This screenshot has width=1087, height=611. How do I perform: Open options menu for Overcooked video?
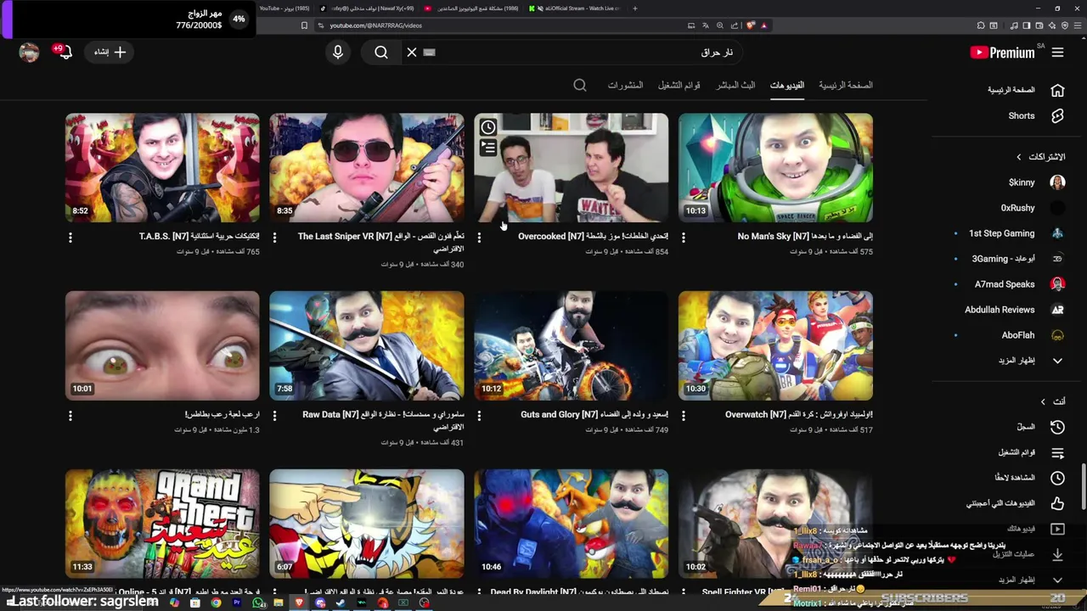click(x=479, y=238)
